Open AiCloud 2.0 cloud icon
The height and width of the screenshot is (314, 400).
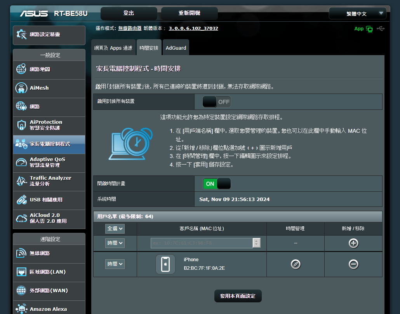click(21, 219)
